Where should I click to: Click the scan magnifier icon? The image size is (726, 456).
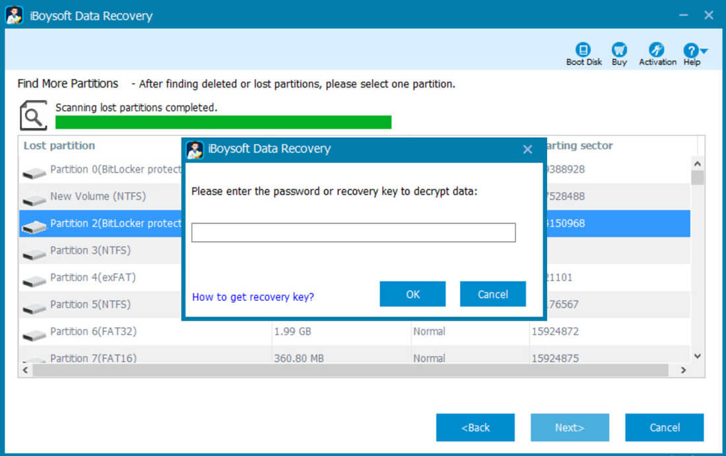pyautogui.click(x=34, y=115)
